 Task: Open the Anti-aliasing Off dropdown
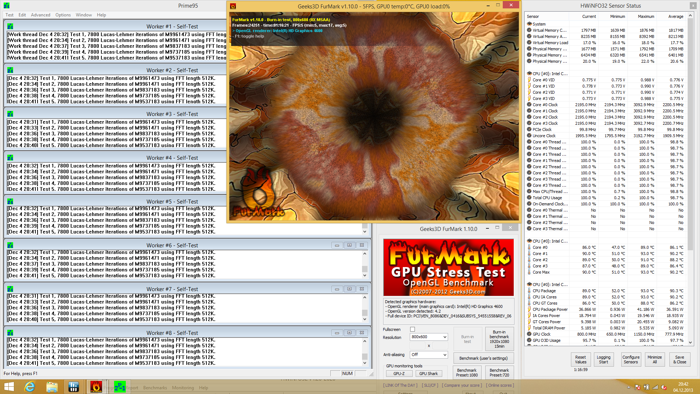point(429,355)
